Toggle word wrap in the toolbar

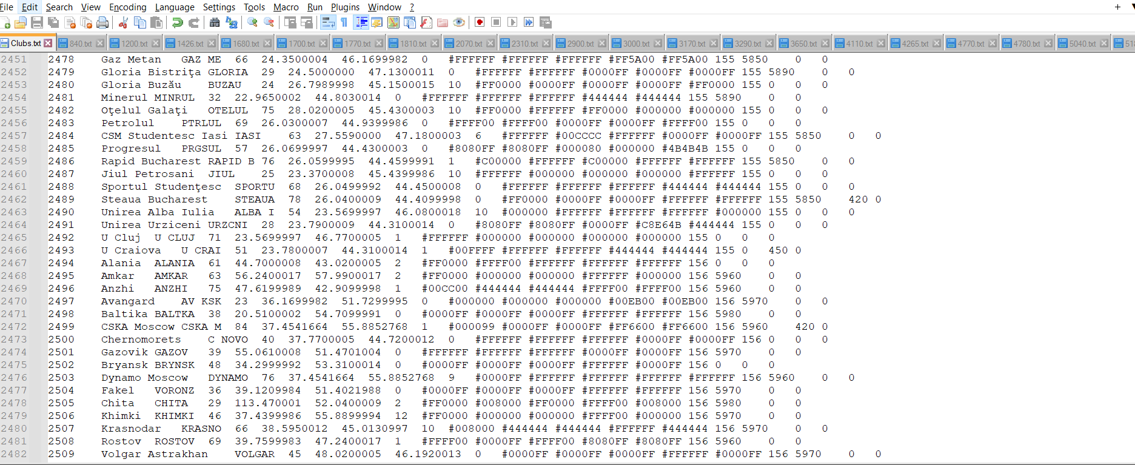click(x=328, y=23)
